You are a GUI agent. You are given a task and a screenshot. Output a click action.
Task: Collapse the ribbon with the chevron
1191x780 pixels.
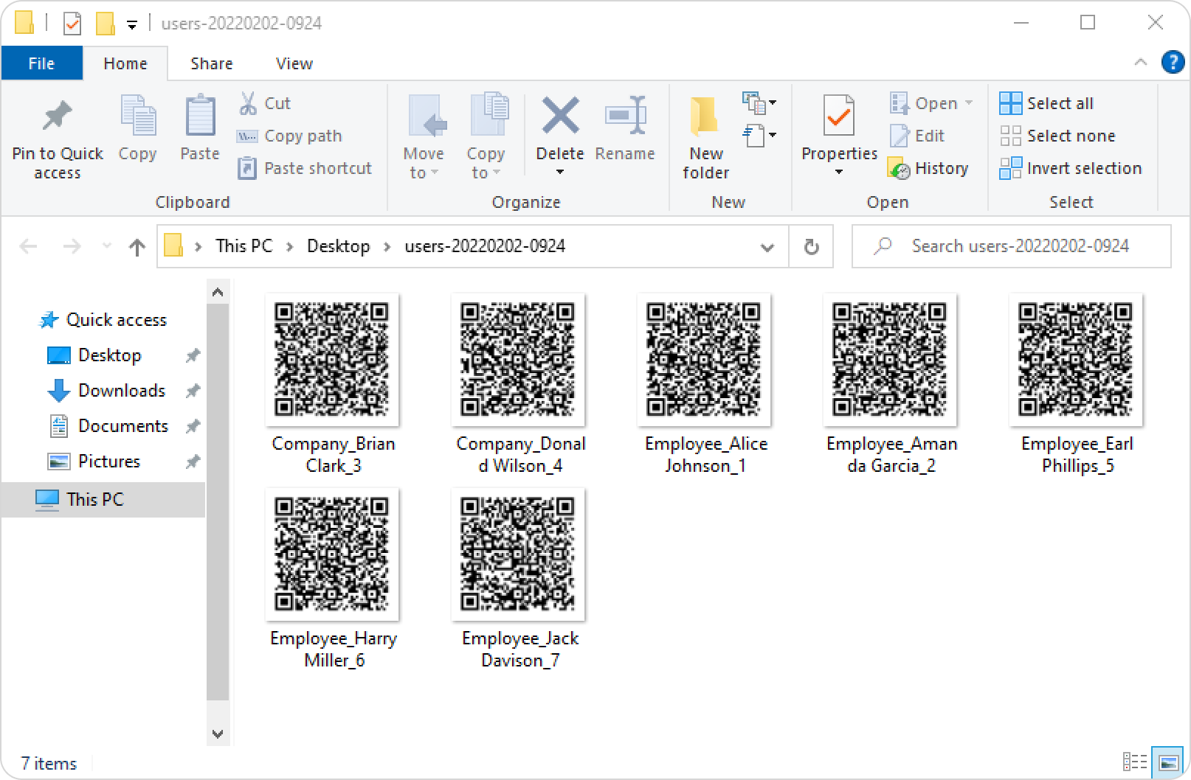pos(1140,63)
